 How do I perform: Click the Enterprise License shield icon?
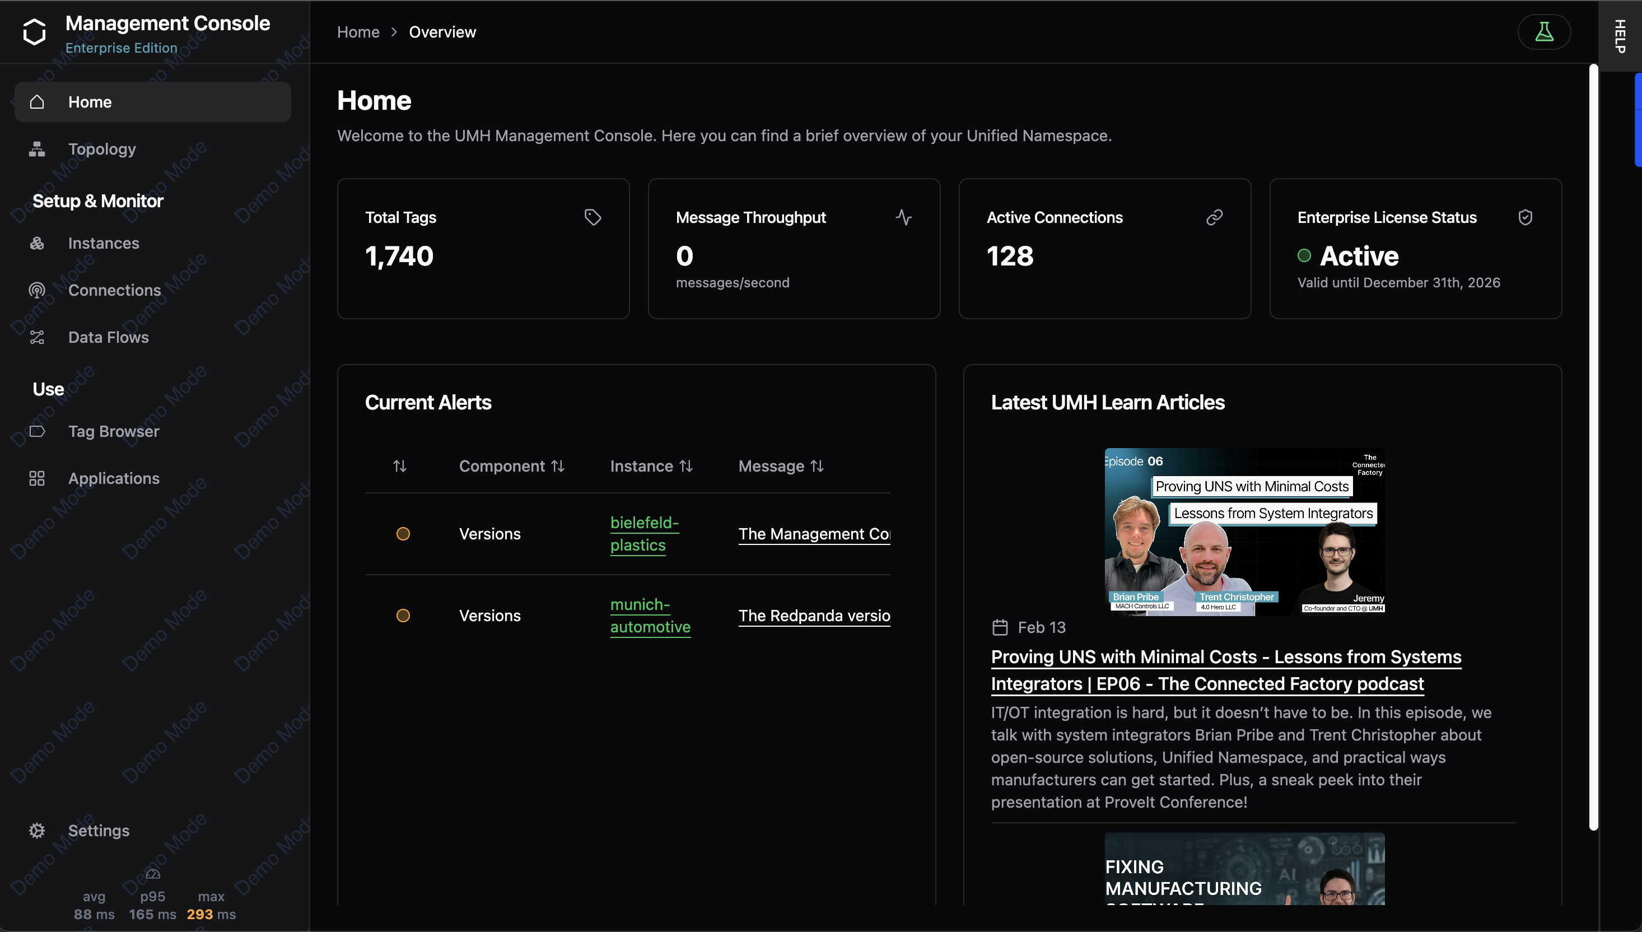1525,218
